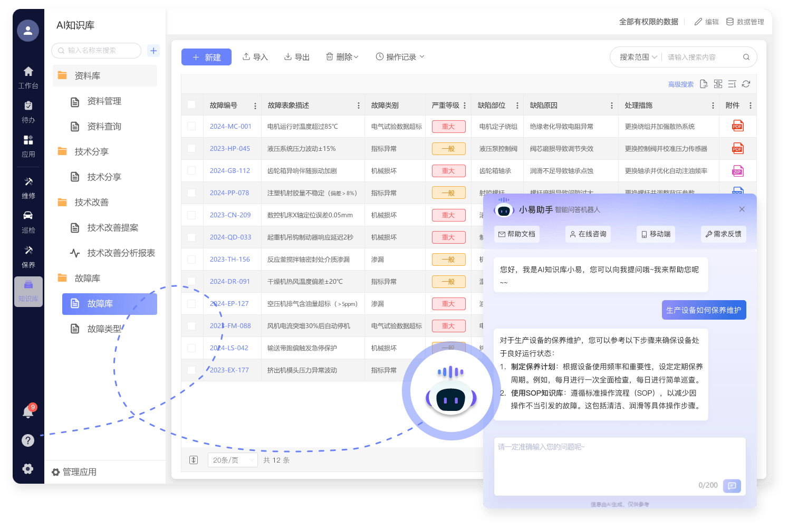The width and height of the screenshot is (788, 528).
Task: Open notifications bell with badge 9
Action: (x=28, y=411)
